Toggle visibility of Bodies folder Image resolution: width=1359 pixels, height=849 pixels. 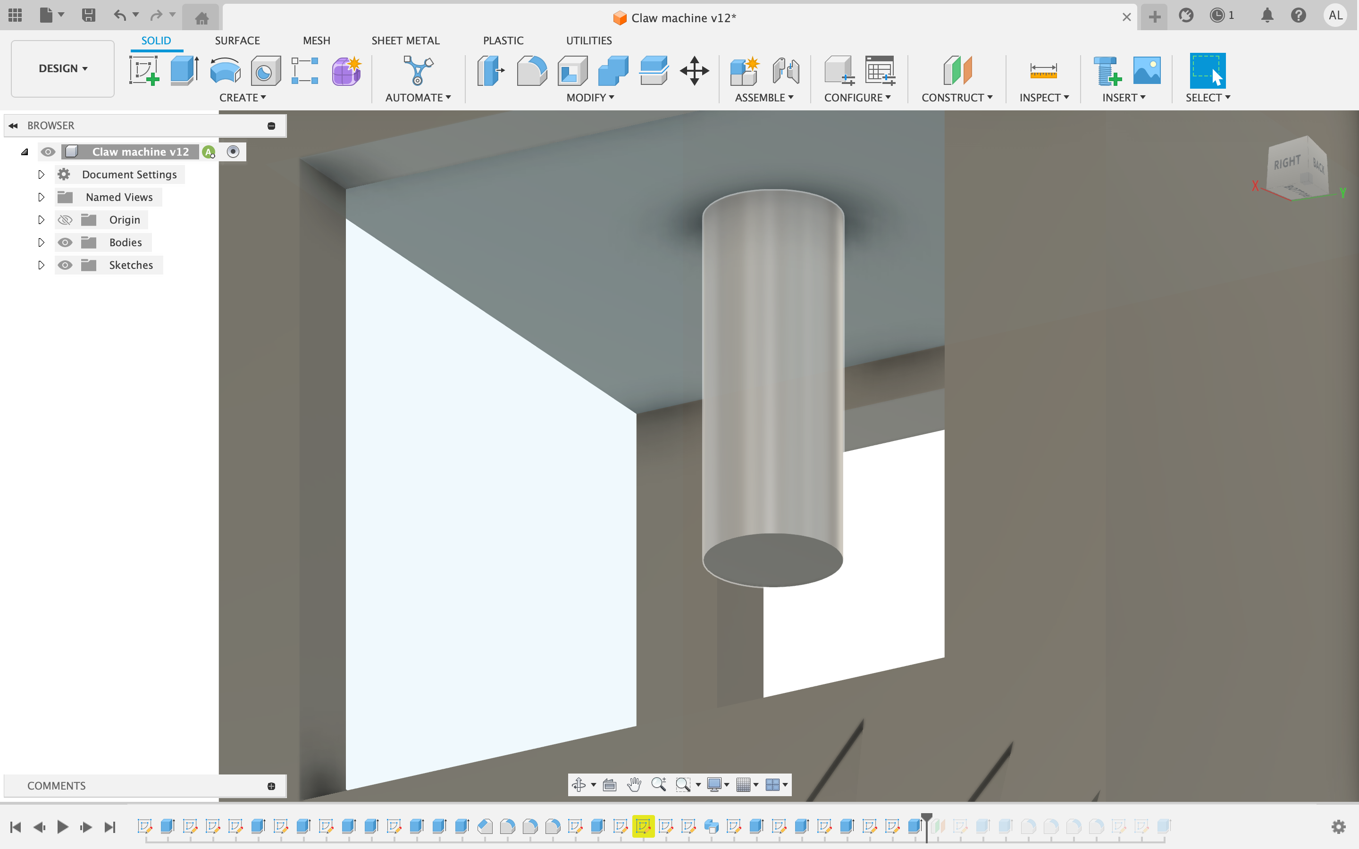click(x=64, y=241)
